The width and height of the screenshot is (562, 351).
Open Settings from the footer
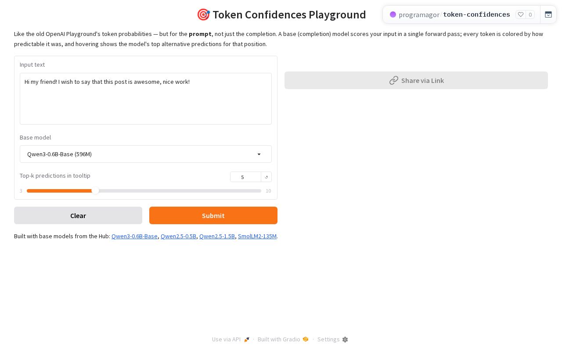(x=333, y=340)
